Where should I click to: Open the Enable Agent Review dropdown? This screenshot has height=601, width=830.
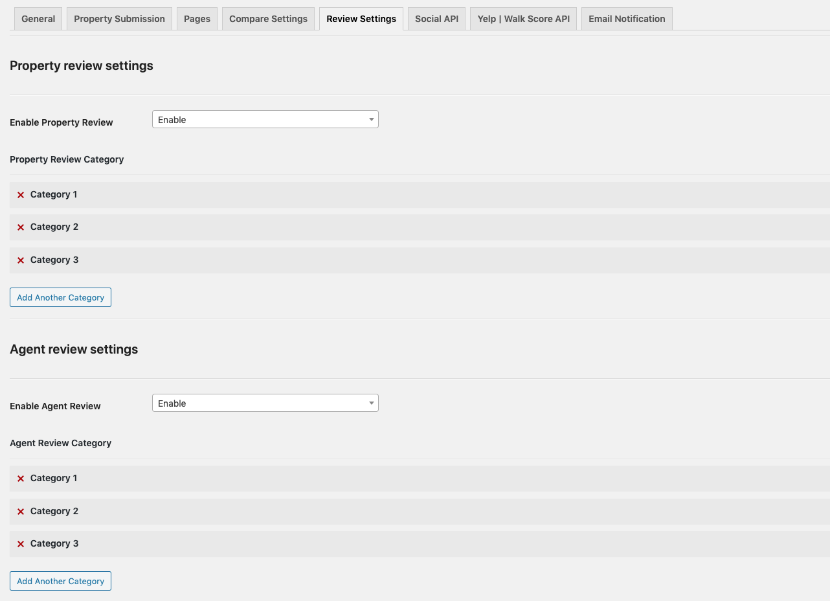coord(265,403)
